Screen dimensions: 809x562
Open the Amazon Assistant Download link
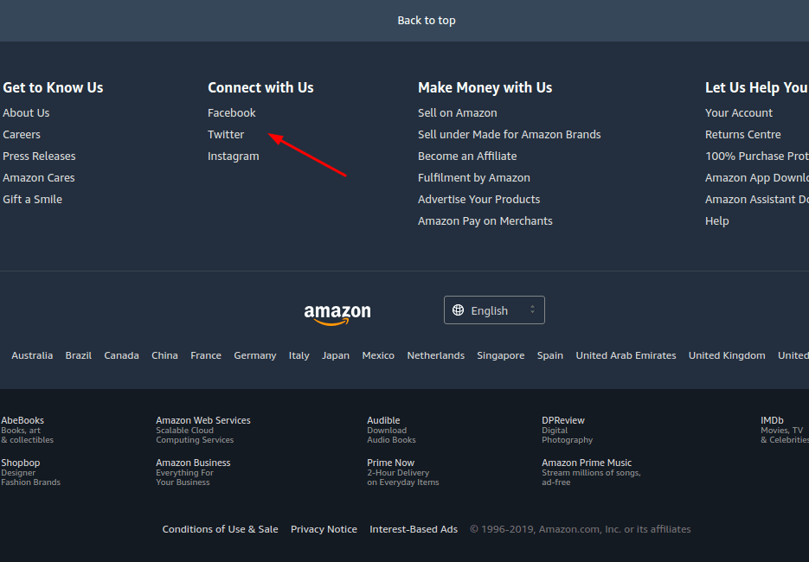[757, 200]
